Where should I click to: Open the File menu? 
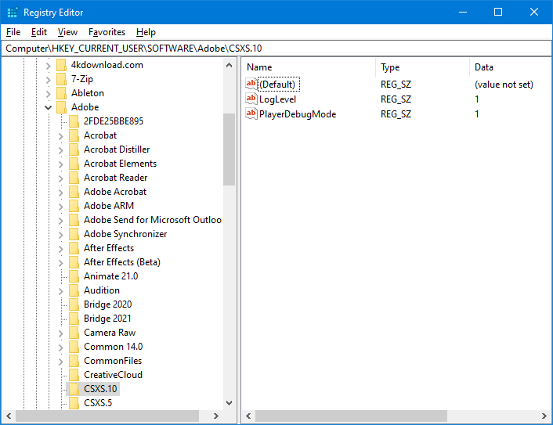pyautogui.click(x=13, y=32)
